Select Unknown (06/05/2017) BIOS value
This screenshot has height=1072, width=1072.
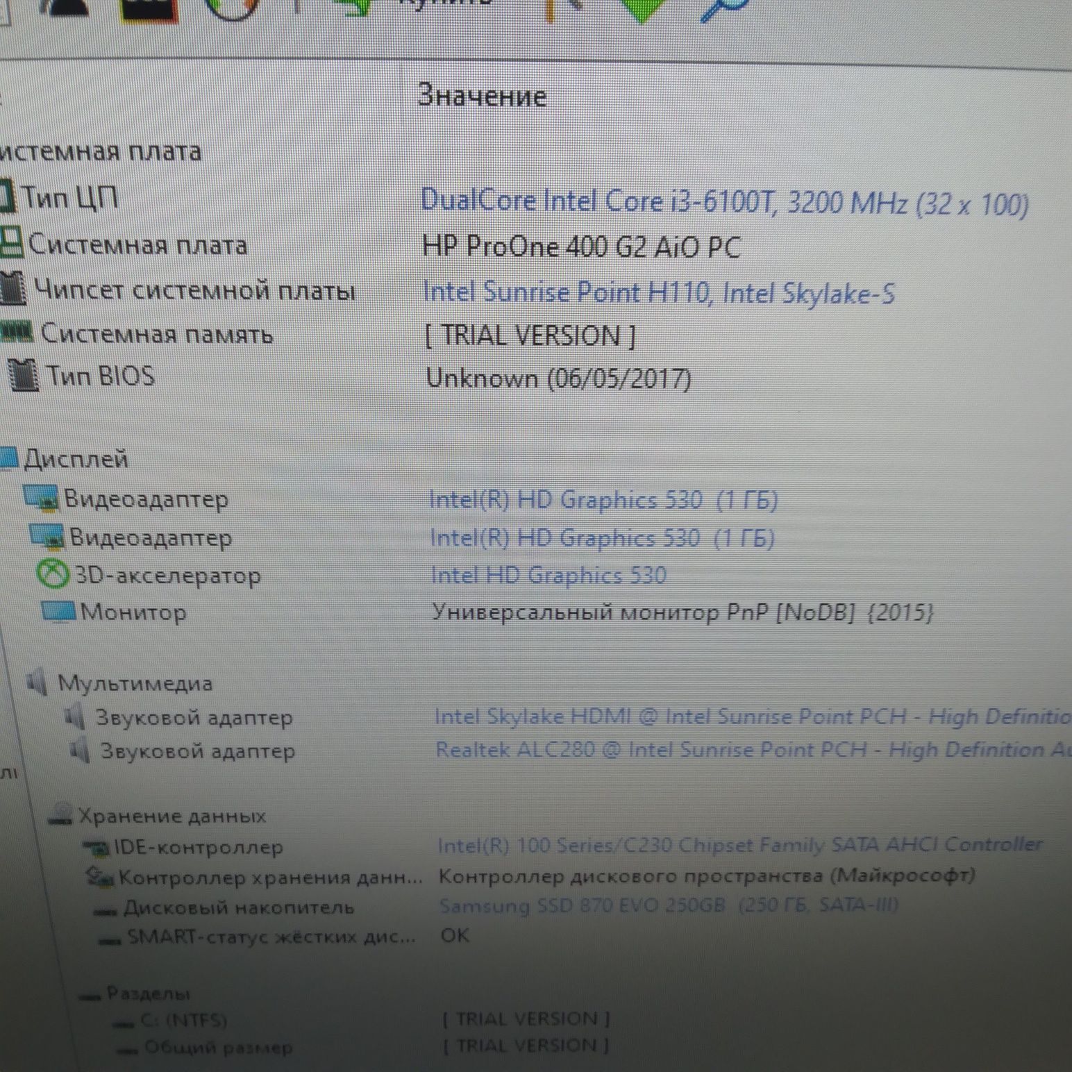[x=558, y=378]
